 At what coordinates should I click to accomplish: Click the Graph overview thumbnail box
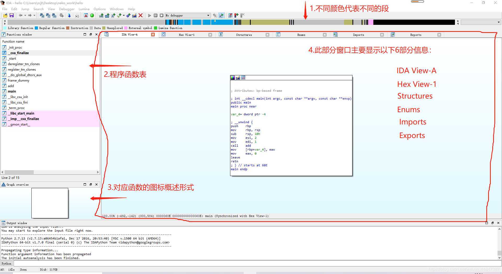pyautogui.click(x=50, y=203)
